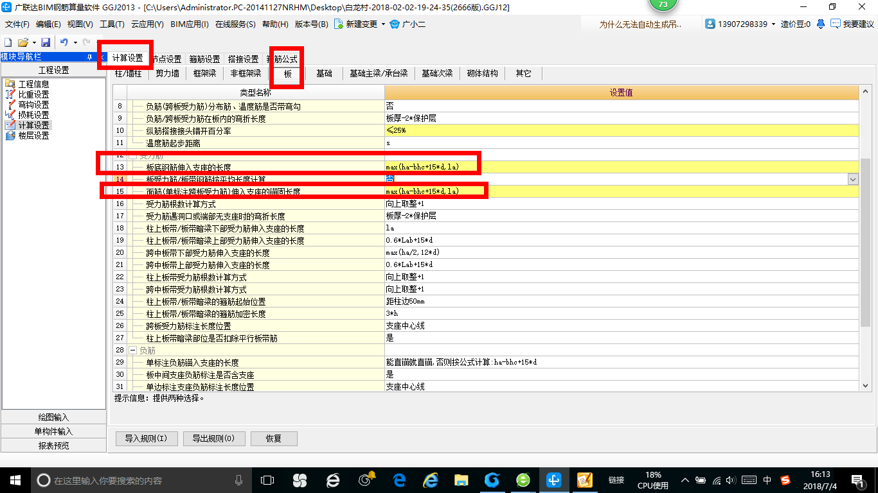This screenshot has height=493, width=878.
Task: Switch to 剪力墙 component tab
Action: coord(167,74)
